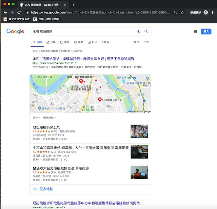217x209 pixels.
Task: Click the voice search microphone icon
Action: tap(139, 32)
